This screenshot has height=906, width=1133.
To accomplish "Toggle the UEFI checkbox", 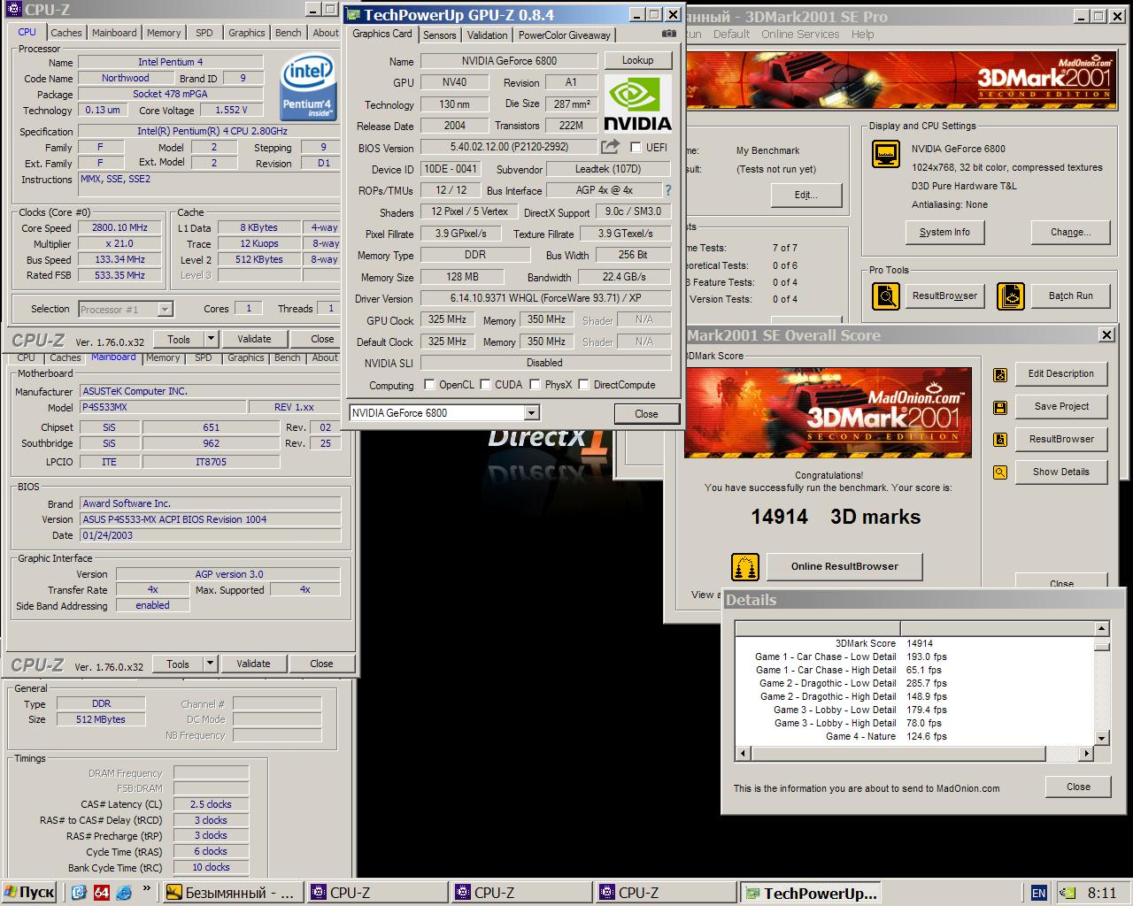I will pos(636,147).
